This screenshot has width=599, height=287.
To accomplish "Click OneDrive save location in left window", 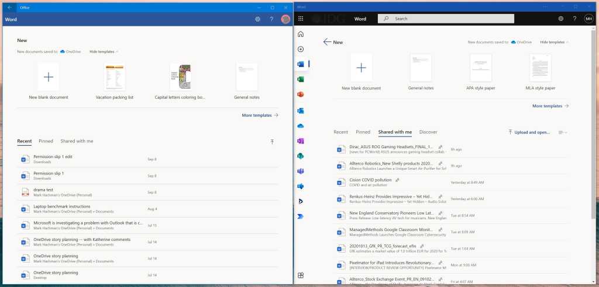I will tap(70, 51).
